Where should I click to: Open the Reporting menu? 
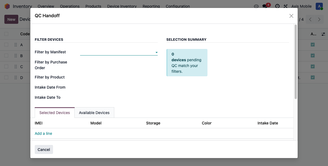[151, 6]
